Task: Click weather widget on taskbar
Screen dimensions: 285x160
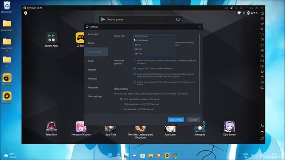Action: click(11, 156)
